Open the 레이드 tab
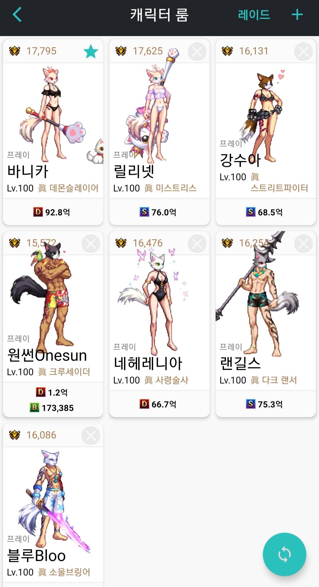The image size is (319, 587). (x=254, y=14)
